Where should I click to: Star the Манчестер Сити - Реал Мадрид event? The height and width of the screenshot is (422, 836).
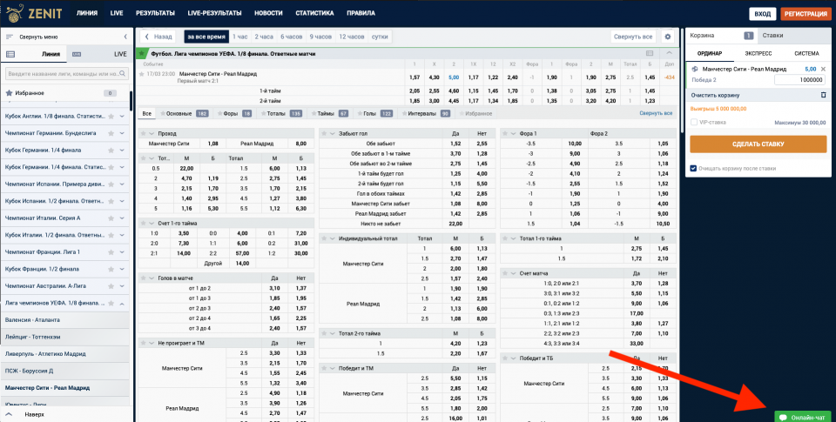click(x=142, y=74)
